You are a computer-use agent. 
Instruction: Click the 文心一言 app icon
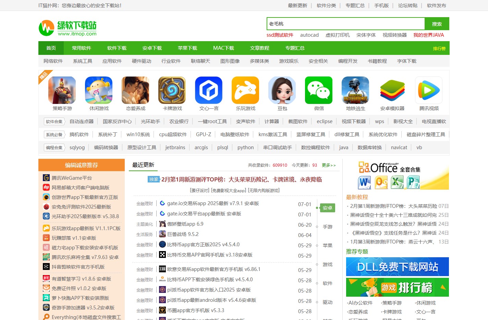[x=209, y=90]
